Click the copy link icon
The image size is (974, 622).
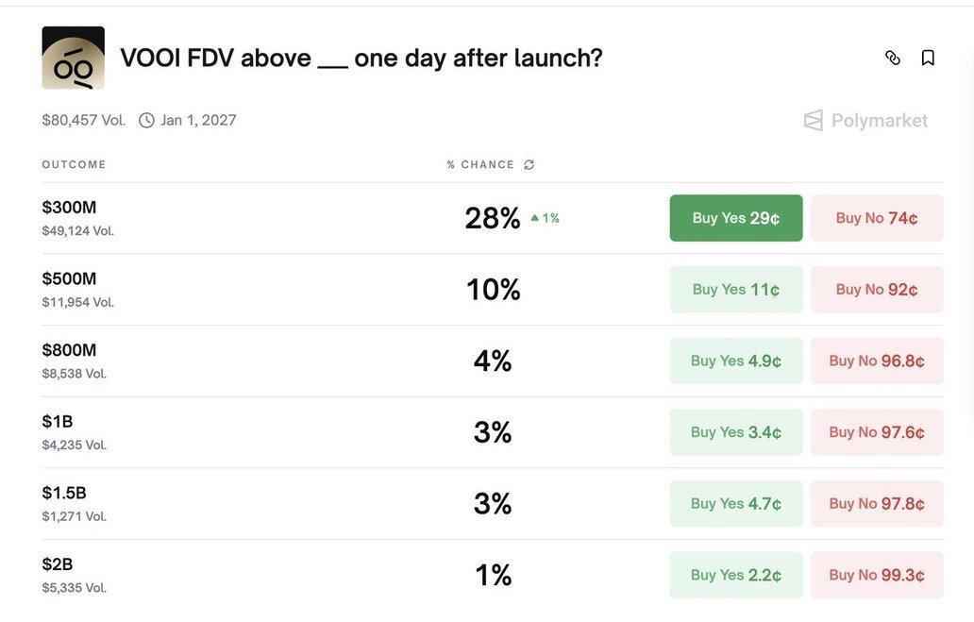[x=893, y=59]
